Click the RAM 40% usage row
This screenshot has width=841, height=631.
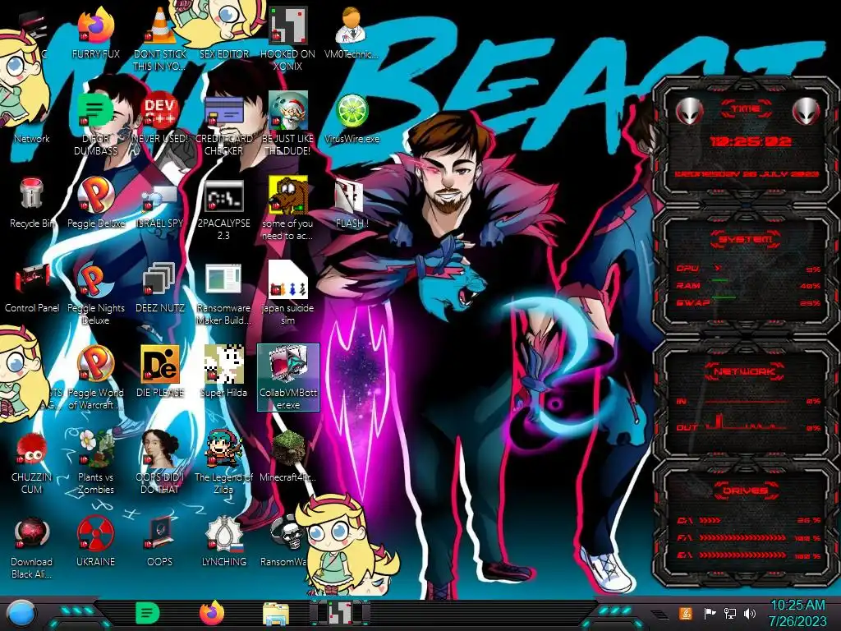(x=749, y=285)
